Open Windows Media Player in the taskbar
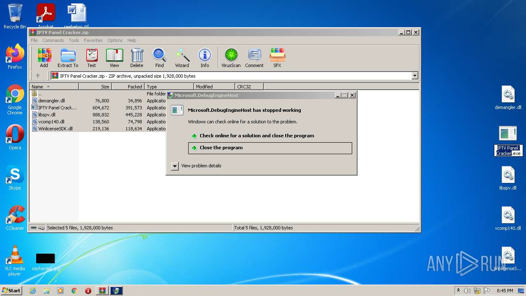 pyautogui.click(x=60, y=291)
